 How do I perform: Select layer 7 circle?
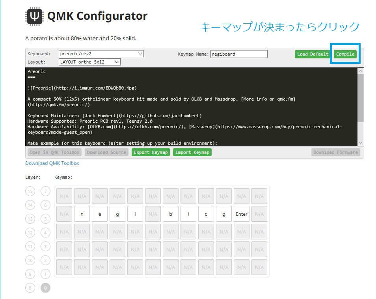[x=45, y=192]
